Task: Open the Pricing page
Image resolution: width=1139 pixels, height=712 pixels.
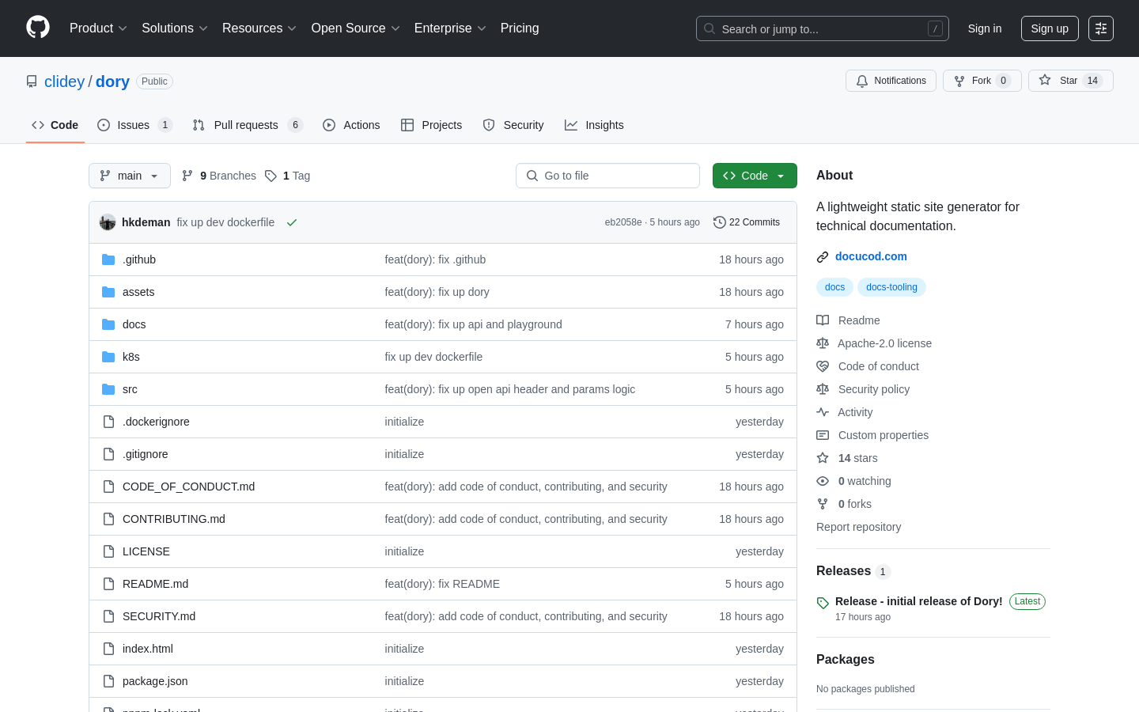Action: (520, 28)
